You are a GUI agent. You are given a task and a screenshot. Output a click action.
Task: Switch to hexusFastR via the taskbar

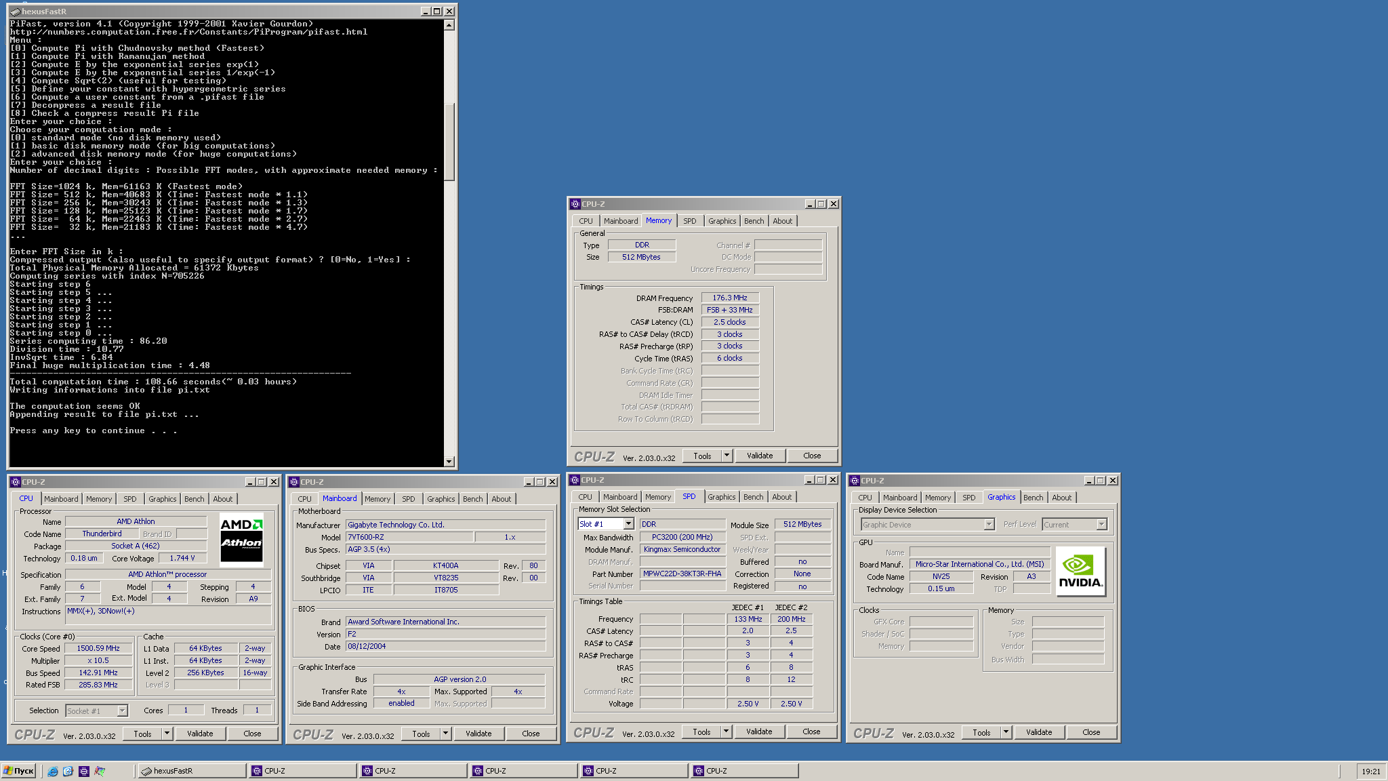pyautogui.click(x=192, y=771)
